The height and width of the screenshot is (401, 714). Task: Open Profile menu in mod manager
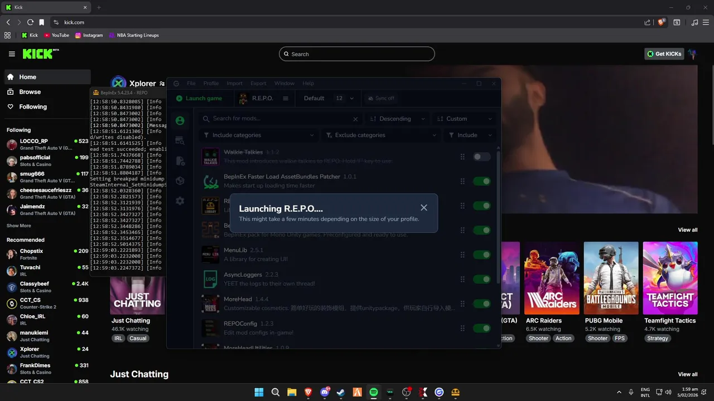tap(211, 84)
